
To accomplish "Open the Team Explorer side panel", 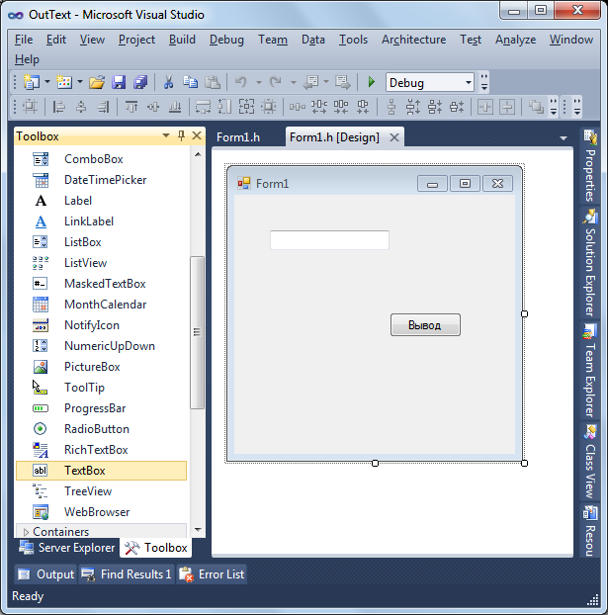I will [590, 370].
